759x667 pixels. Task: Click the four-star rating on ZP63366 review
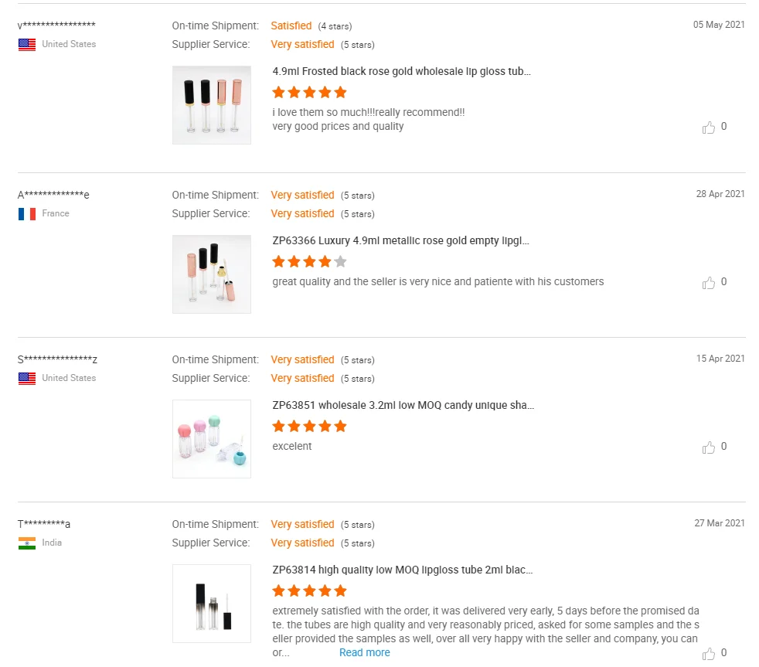pyautogui.click(x=309, y=261)
